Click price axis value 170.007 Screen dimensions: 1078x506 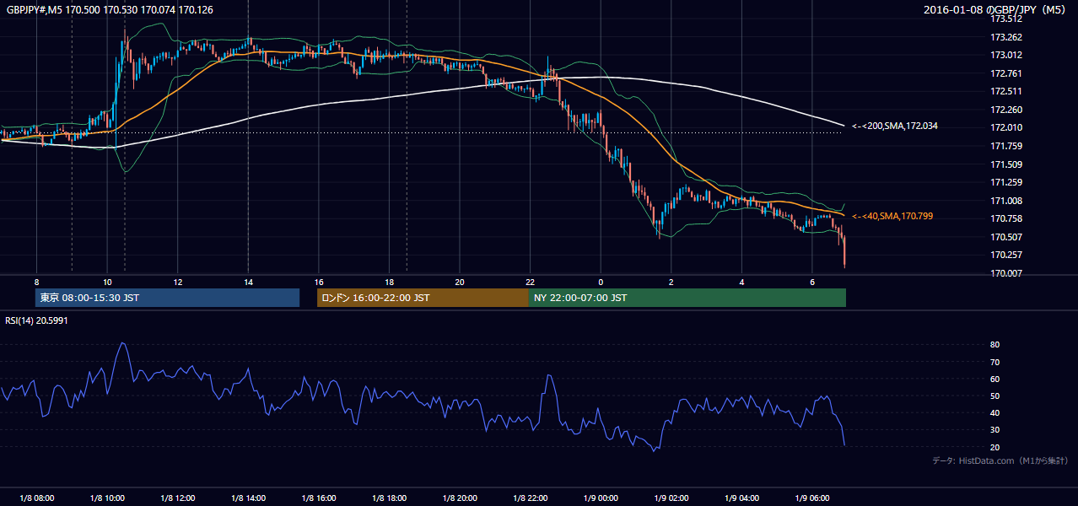[x=1007, y=273]
